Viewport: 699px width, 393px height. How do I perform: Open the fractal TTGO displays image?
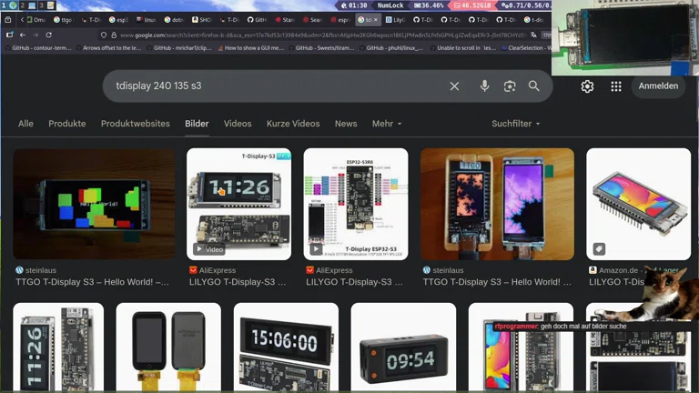tap(497, 204)
